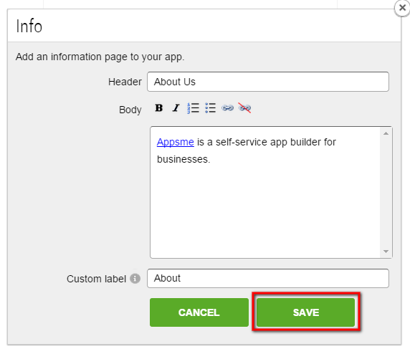Insert a numbered list
The height and width of the screenshot is (354, 410).
click(194, 108)
